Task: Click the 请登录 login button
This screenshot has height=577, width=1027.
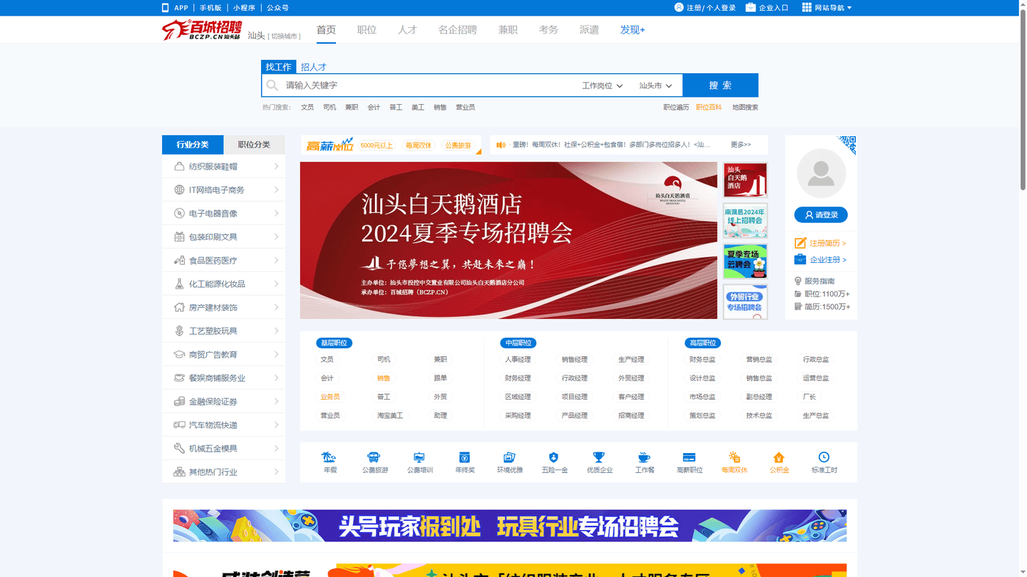Action: (821, 214)
